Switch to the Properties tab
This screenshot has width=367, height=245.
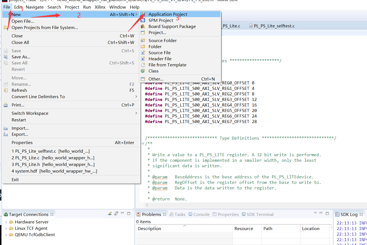click(x=226, y=214)
